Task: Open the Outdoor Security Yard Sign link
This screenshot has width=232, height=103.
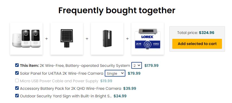Action: click(66, 96)
